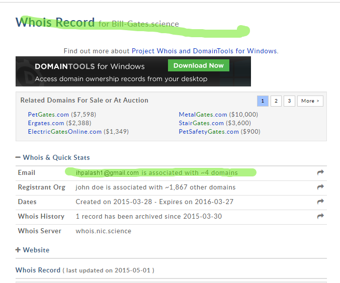
Task: Click the share arrow in the Dates row
Action: [320, 202]
